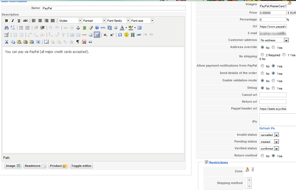This screenshot has height=190, width=296.
Task: Apply italic formatting
Action: (13, 21)
